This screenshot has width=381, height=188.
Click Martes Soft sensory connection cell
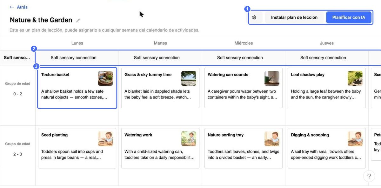[160, 58]
